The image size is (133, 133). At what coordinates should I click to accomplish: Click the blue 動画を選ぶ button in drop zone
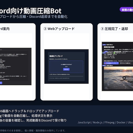[x=66, y=69]
